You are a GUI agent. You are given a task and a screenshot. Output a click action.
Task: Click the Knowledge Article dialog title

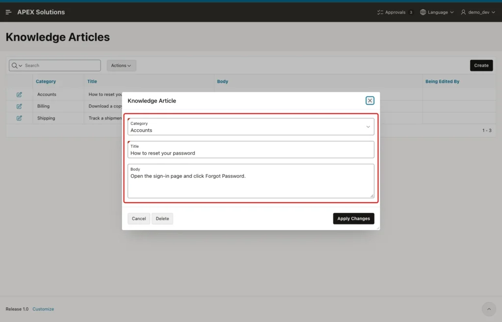(152, 101)
